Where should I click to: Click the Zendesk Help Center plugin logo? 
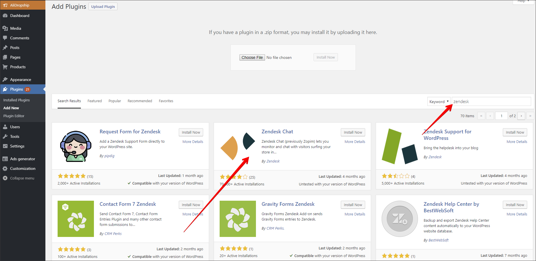[x=400, y=219]
